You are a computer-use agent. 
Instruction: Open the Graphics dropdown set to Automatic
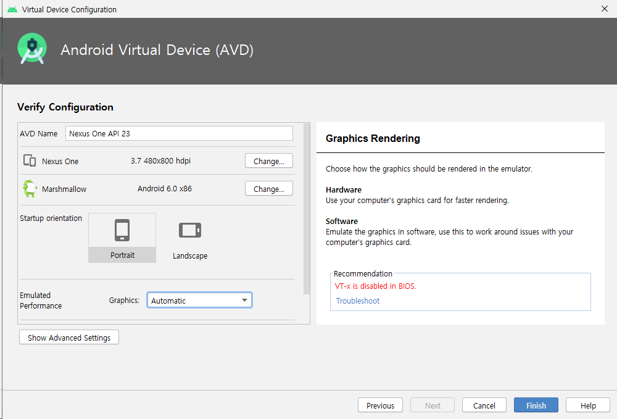pyautogui.click(x=199, y=301)
